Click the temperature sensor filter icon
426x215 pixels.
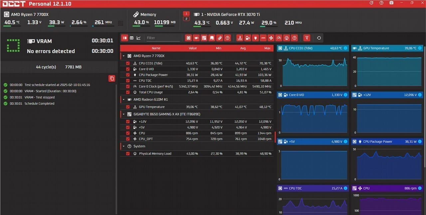(239, 38)
